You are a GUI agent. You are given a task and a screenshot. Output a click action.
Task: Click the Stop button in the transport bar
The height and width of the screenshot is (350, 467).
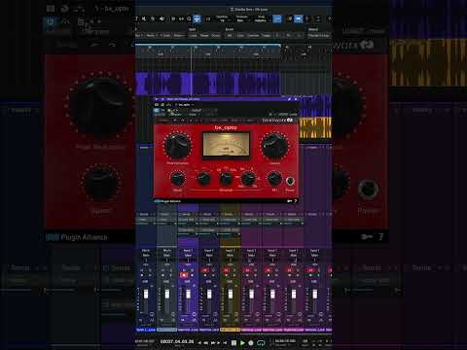pos(233,342)
